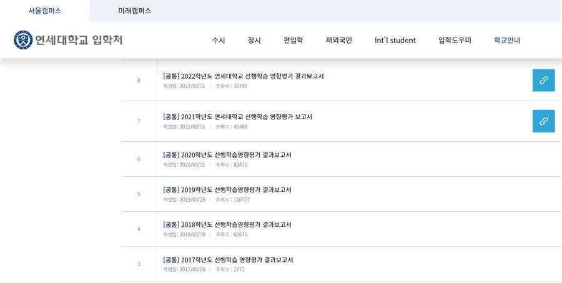Switch to 미래캠퍼스 tab
This screenshot has height=283, width=562.
tap(134, 11)
